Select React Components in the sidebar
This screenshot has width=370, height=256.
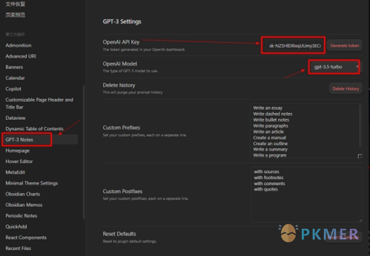26,237
